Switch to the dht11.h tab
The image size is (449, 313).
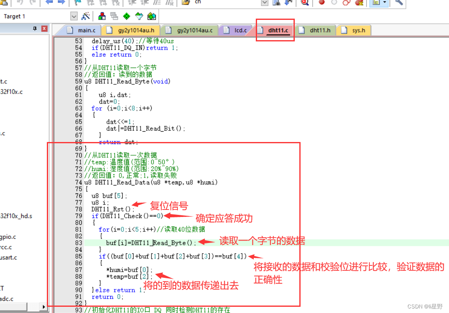coord(320,30)
